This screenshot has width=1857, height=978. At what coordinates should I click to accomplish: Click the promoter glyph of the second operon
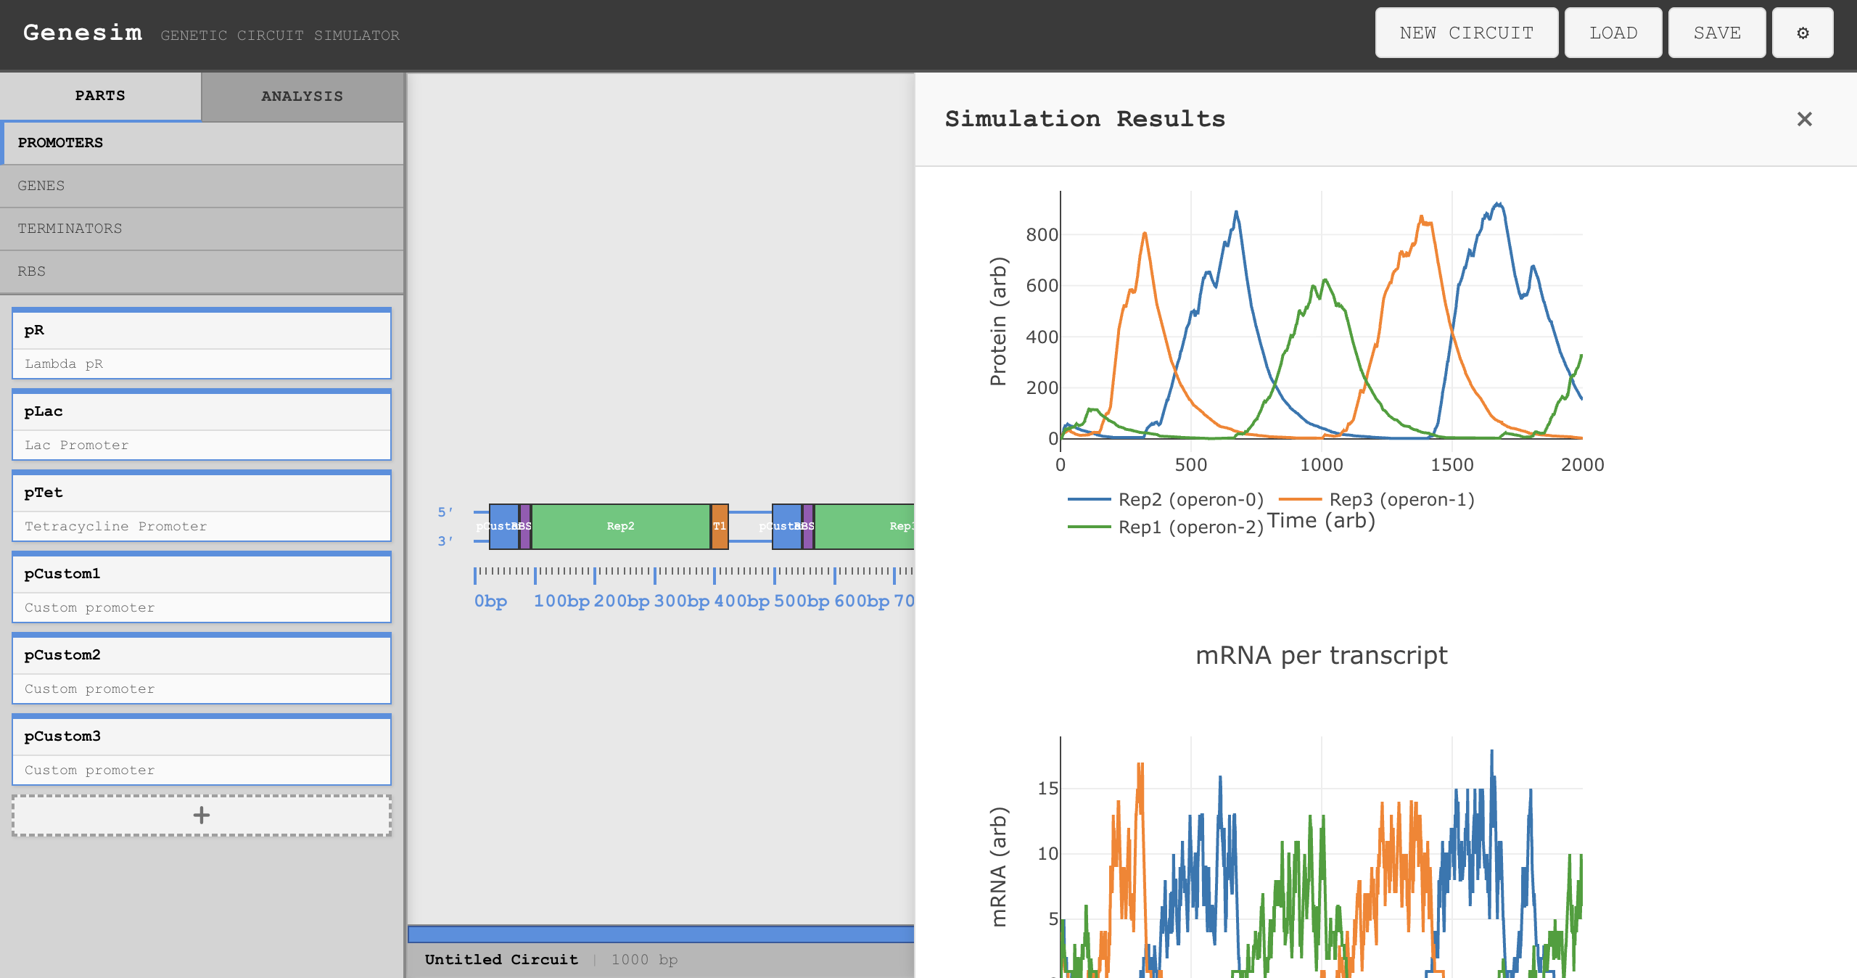click(x=785, y=526)
